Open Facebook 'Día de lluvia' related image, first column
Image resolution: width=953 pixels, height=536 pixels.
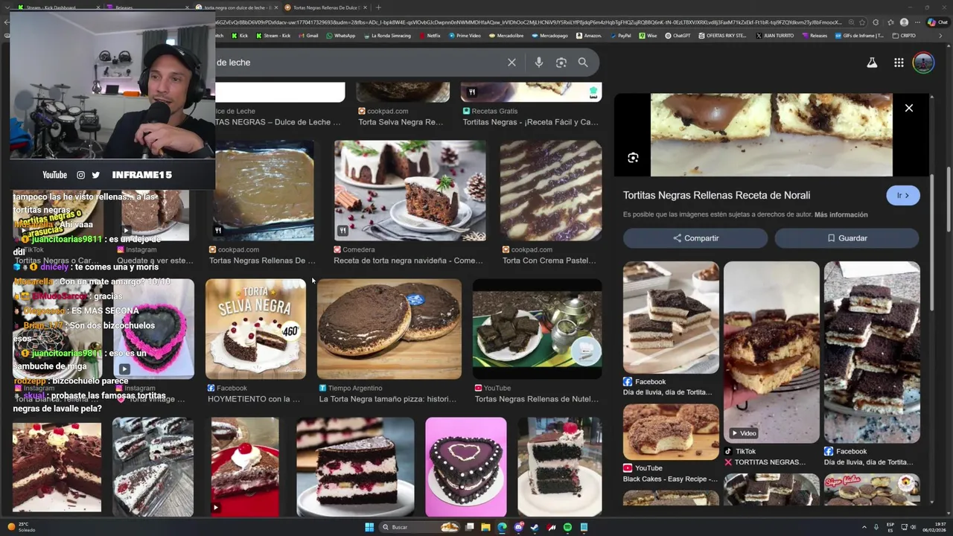pos(671,318)
